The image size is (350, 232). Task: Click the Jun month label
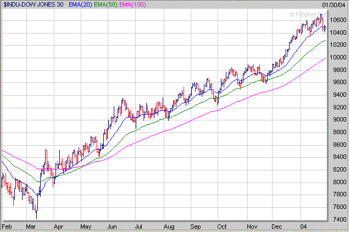pyautogui.click(x=112, y=227)
